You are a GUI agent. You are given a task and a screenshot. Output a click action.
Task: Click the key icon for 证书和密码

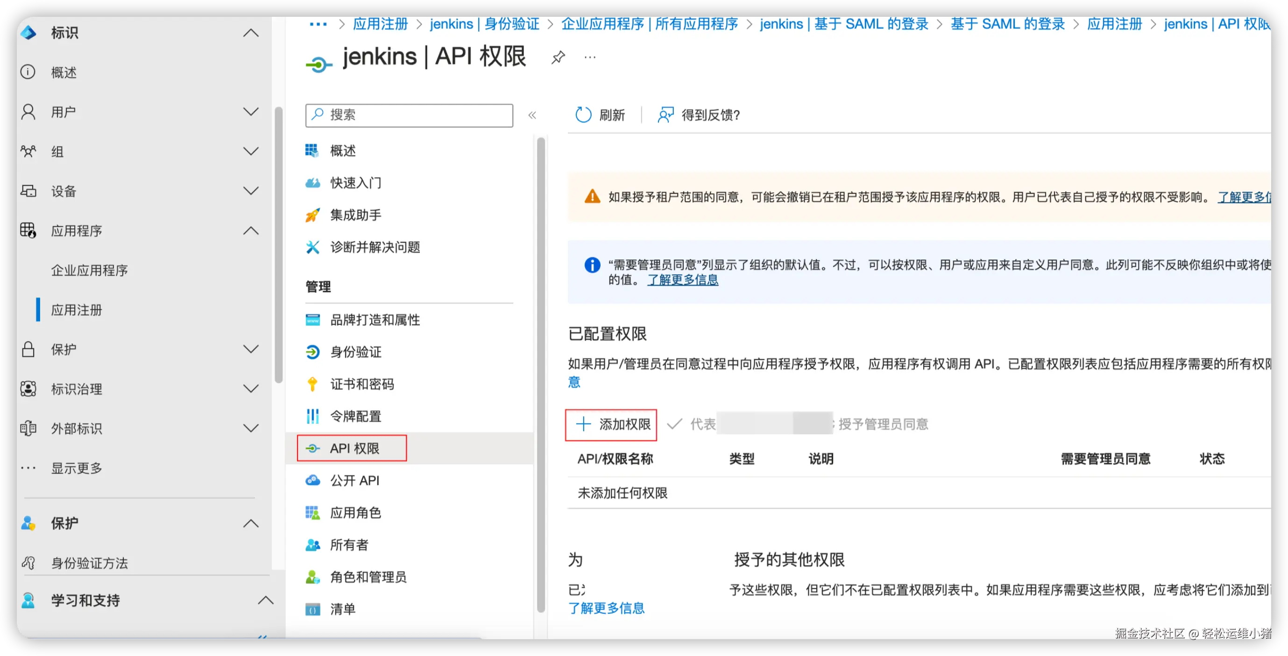312,384
